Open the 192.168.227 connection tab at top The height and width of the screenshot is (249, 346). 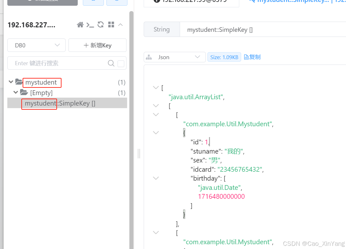(x=191, y=2)
